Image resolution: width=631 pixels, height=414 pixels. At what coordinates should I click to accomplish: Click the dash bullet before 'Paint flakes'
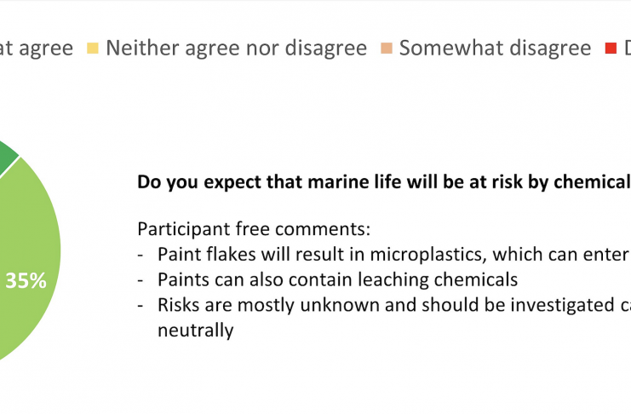pyautogui.click(x=140, y=256)
